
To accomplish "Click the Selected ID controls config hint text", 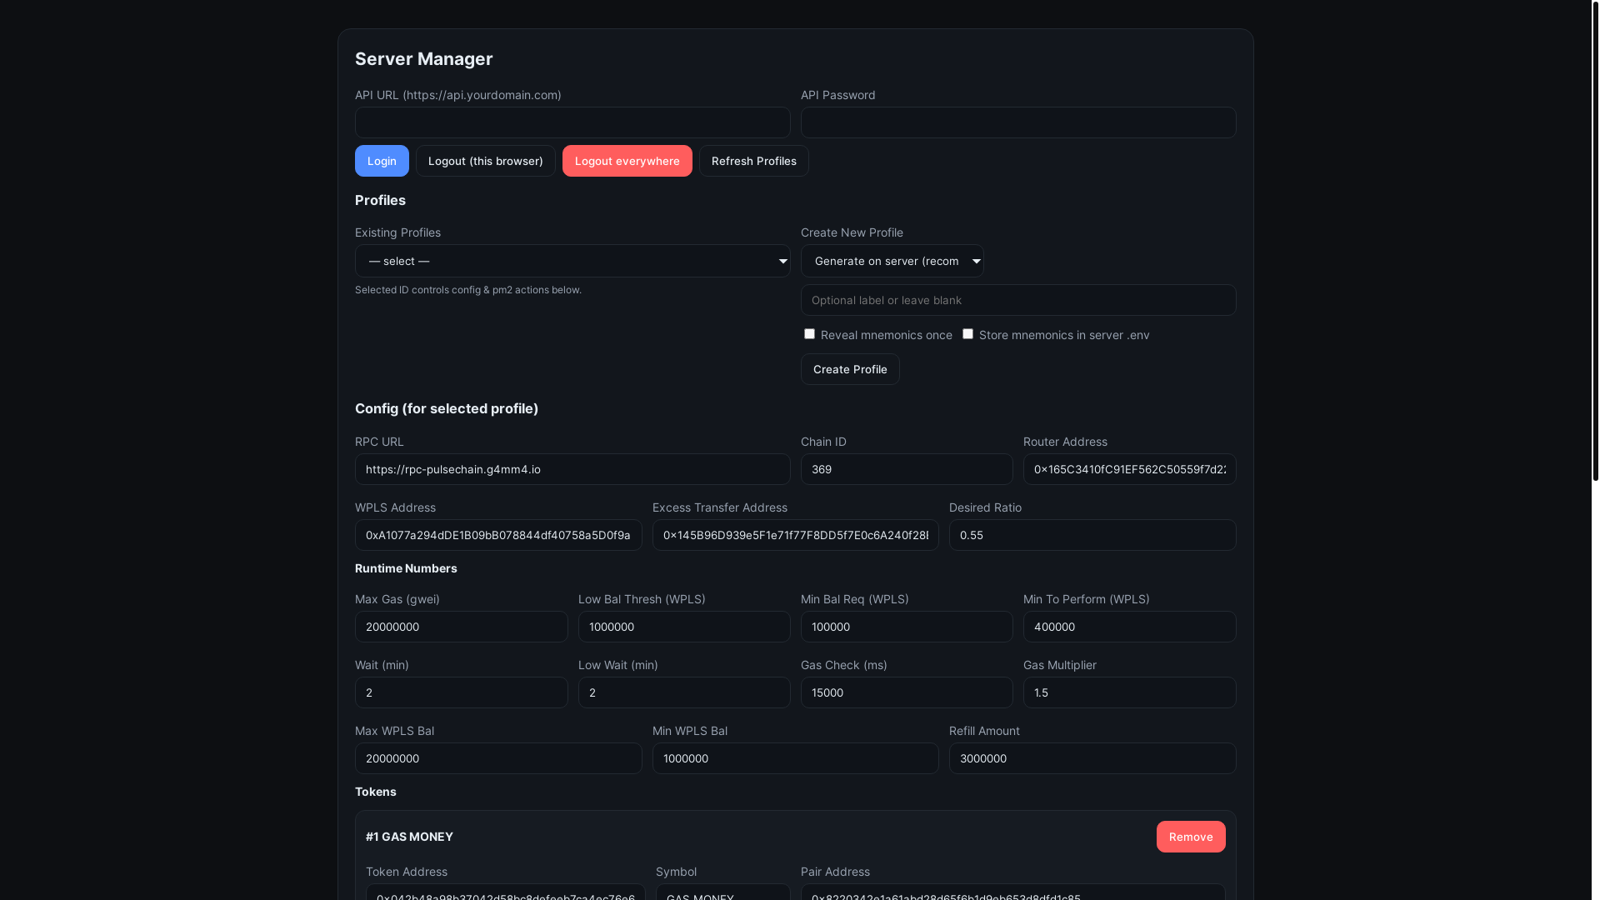I will point(468,290).
